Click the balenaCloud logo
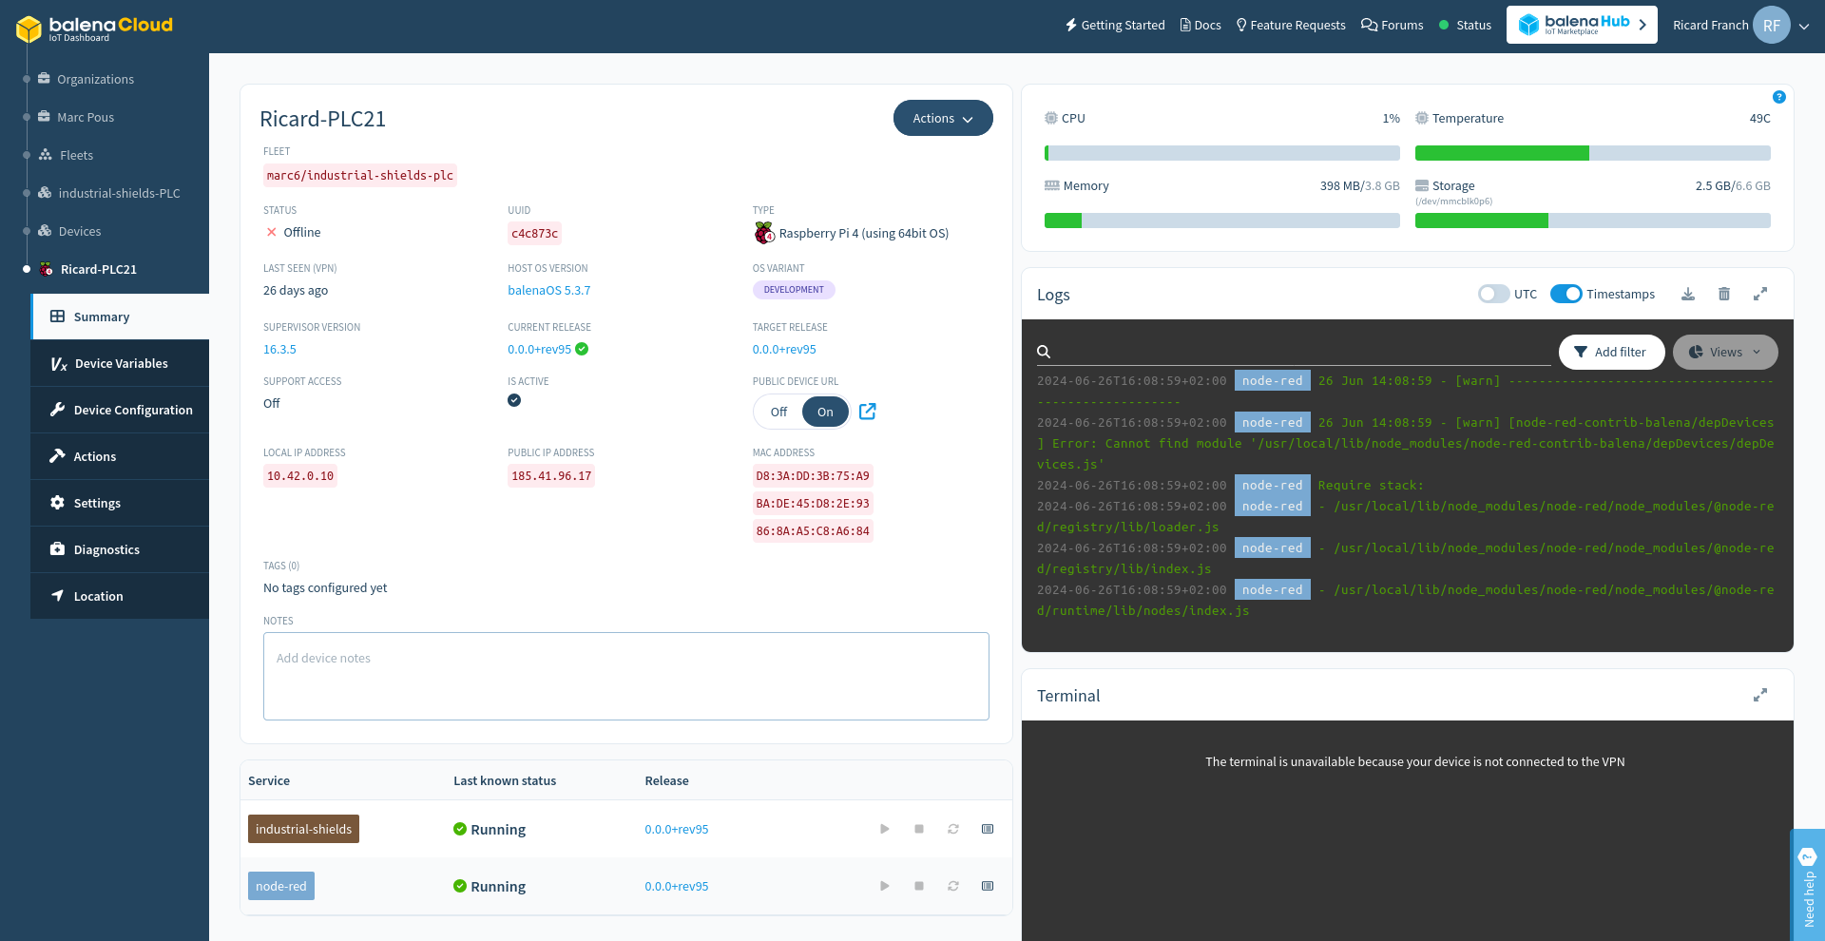Viewport: 1825px width, 941px height. 94,28
